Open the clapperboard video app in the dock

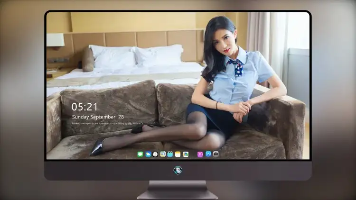click(x=170, y=154)
